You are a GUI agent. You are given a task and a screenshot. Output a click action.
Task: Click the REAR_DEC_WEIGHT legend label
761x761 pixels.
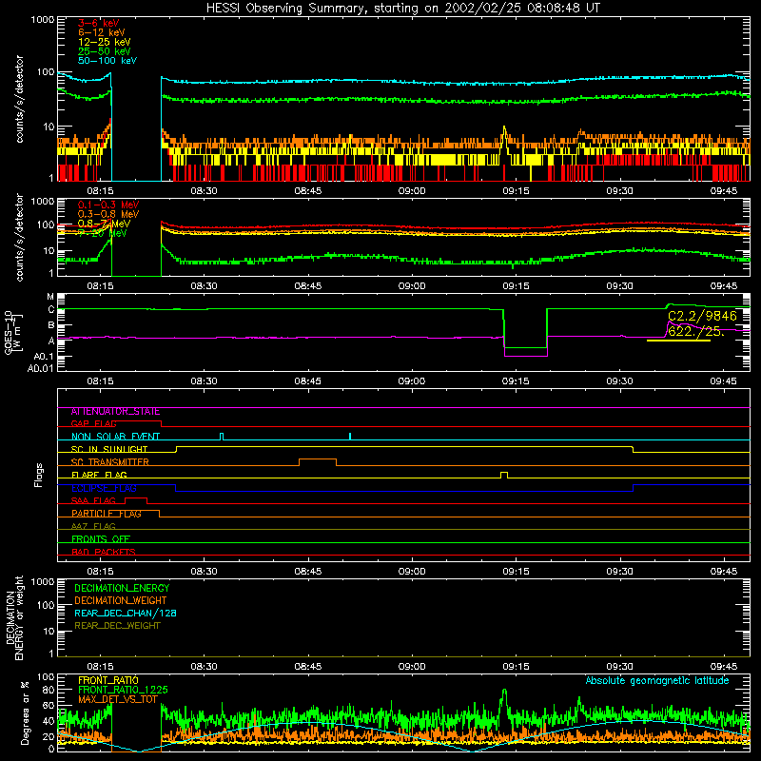(x=117, y=626)
